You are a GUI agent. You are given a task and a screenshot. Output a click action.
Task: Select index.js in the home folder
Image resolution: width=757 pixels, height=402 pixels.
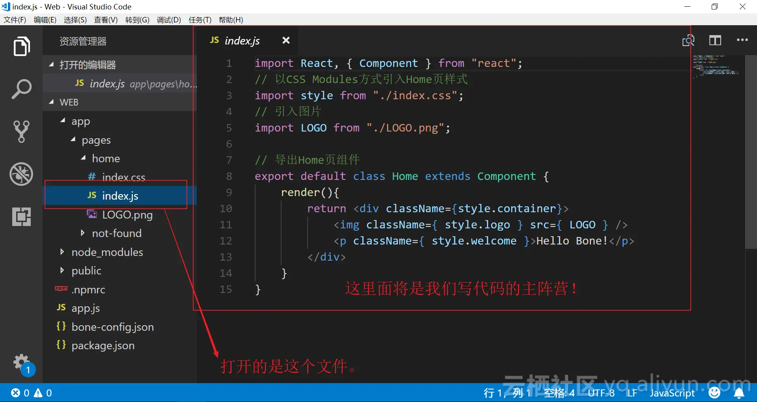pos(119,196)
